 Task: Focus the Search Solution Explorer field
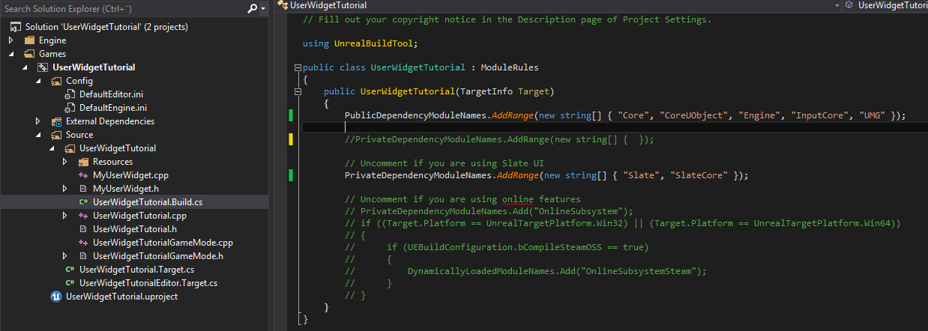point(124,9)
